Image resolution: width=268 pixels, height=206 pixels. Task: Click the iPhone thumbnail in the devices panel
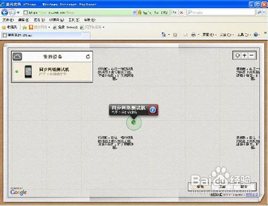28,71
